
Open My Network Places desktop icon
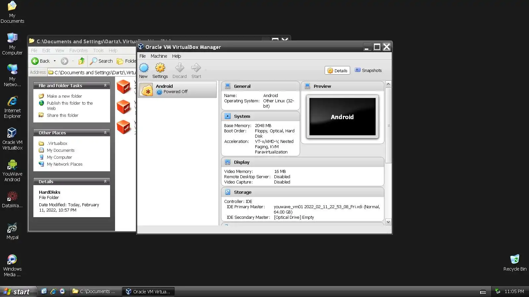(12, 76)
